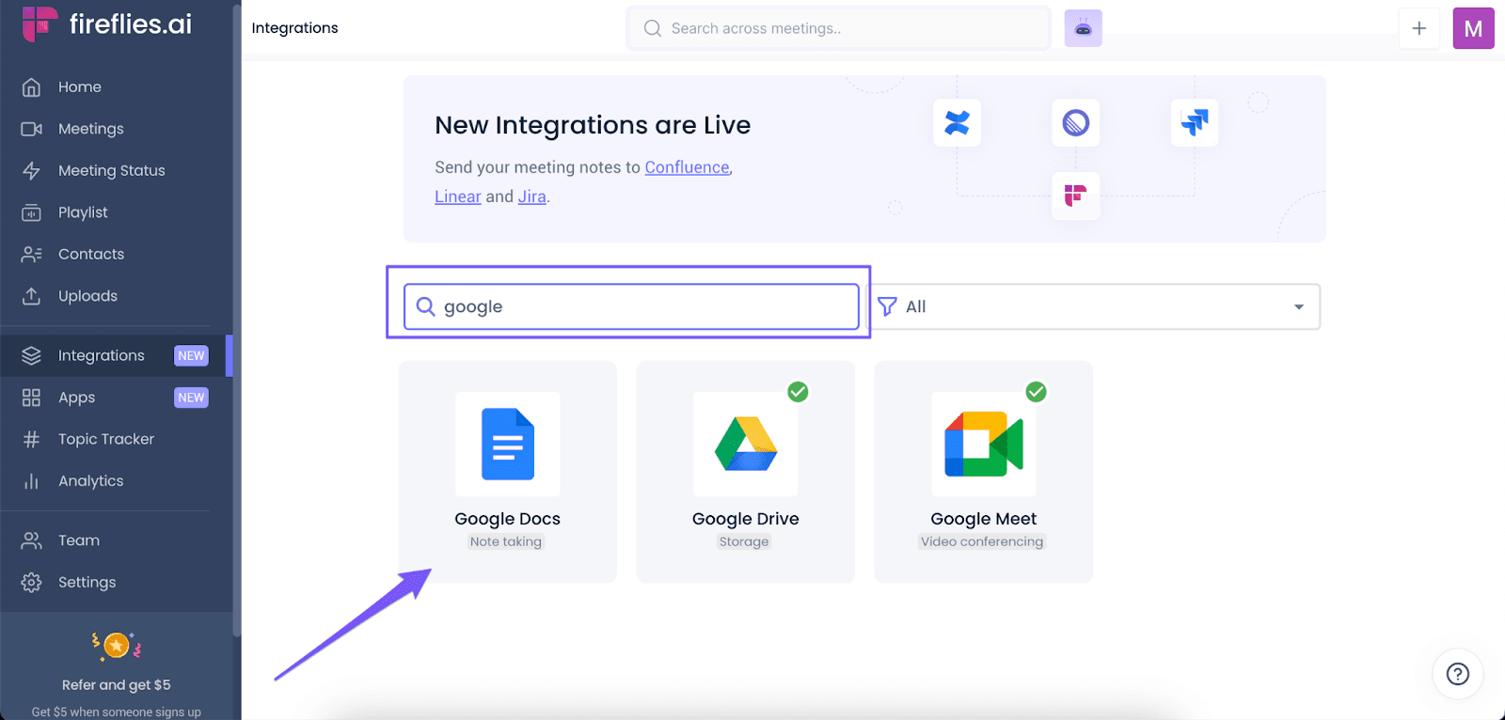Click the NEW badge beside Integrations
The height and width of the screenshot is (720, 1505).
[191, 355]
